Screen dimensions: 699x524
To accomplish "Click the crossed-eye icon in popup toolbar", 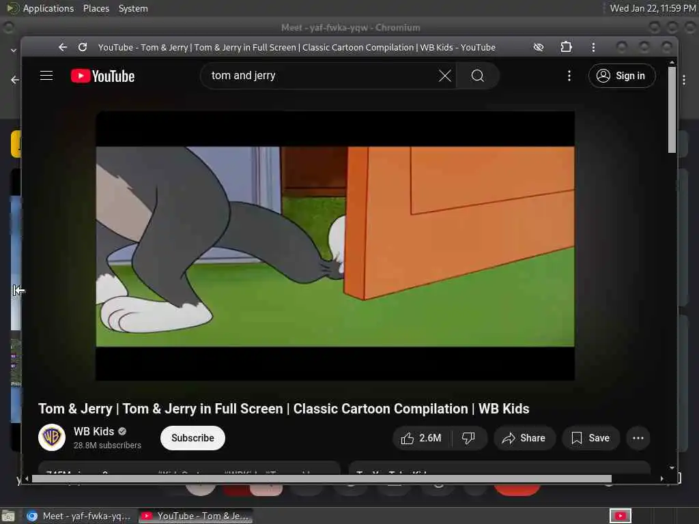I will (539, 47).
